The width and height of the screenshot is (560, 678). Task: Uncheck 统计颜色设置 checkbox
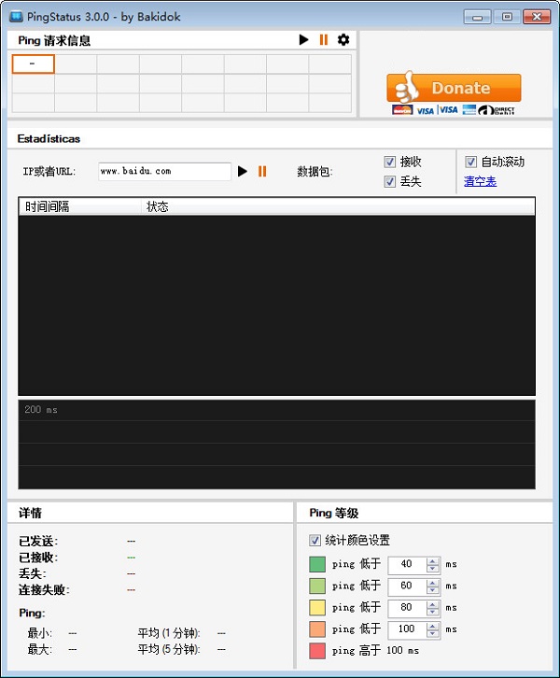click(x=315, y=540)
